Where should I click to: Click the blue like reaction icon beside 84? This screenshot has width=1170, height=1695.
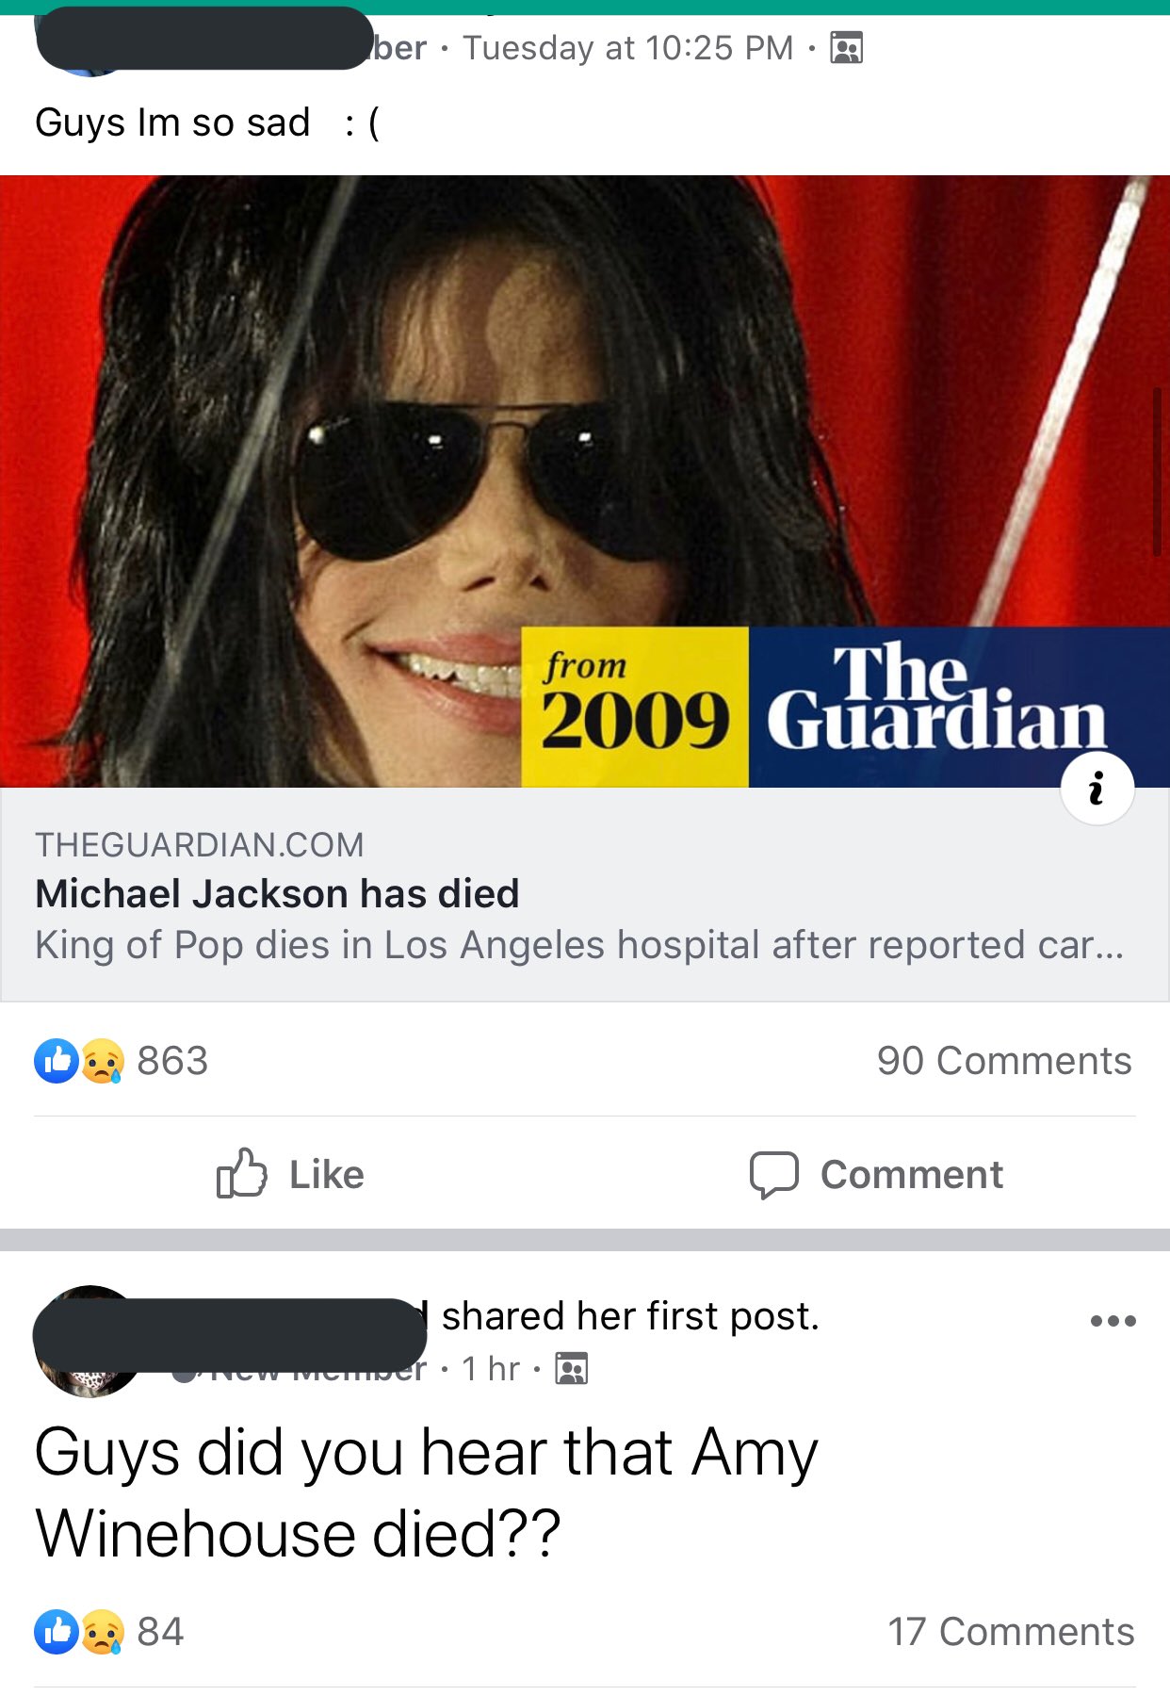[x=57, y=1632]
